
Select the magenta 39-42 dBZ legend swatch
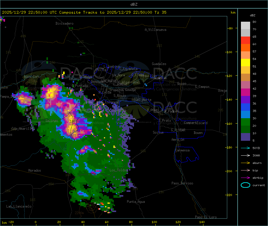click(x=245, y=92)
